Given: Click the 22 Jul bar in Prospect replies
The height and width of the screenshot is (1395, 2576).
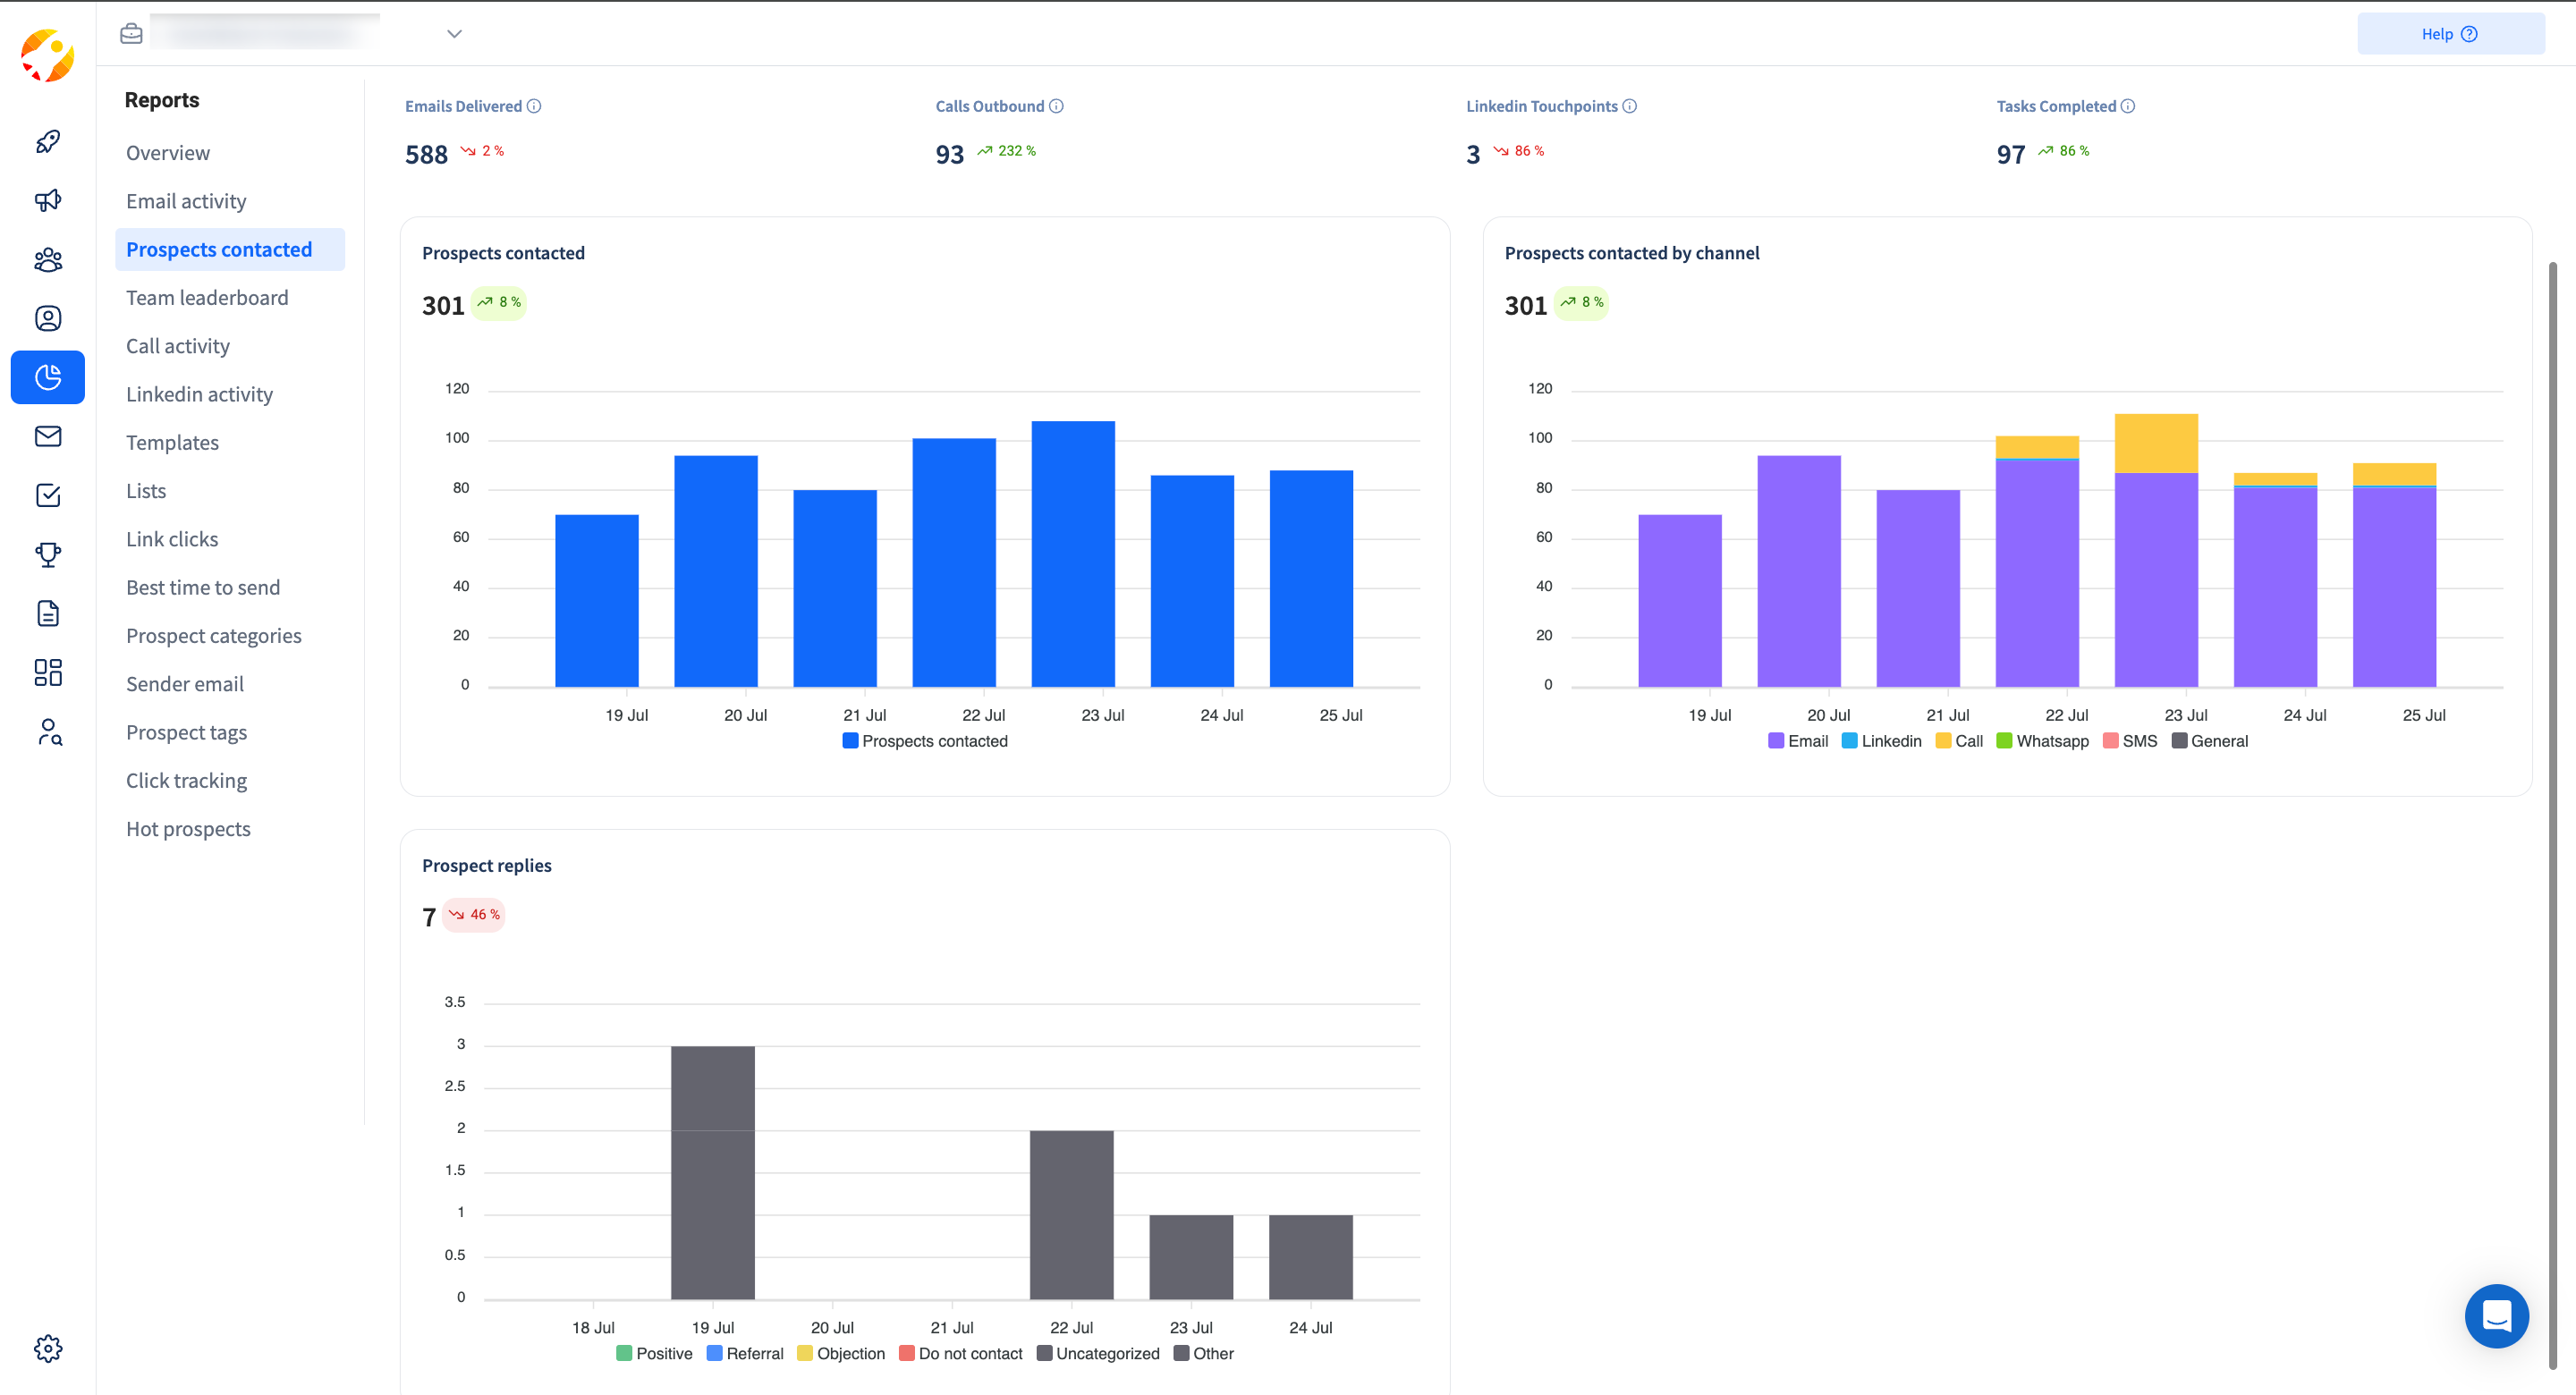Looking at the screenshot, I should tap(1071, 1215).
